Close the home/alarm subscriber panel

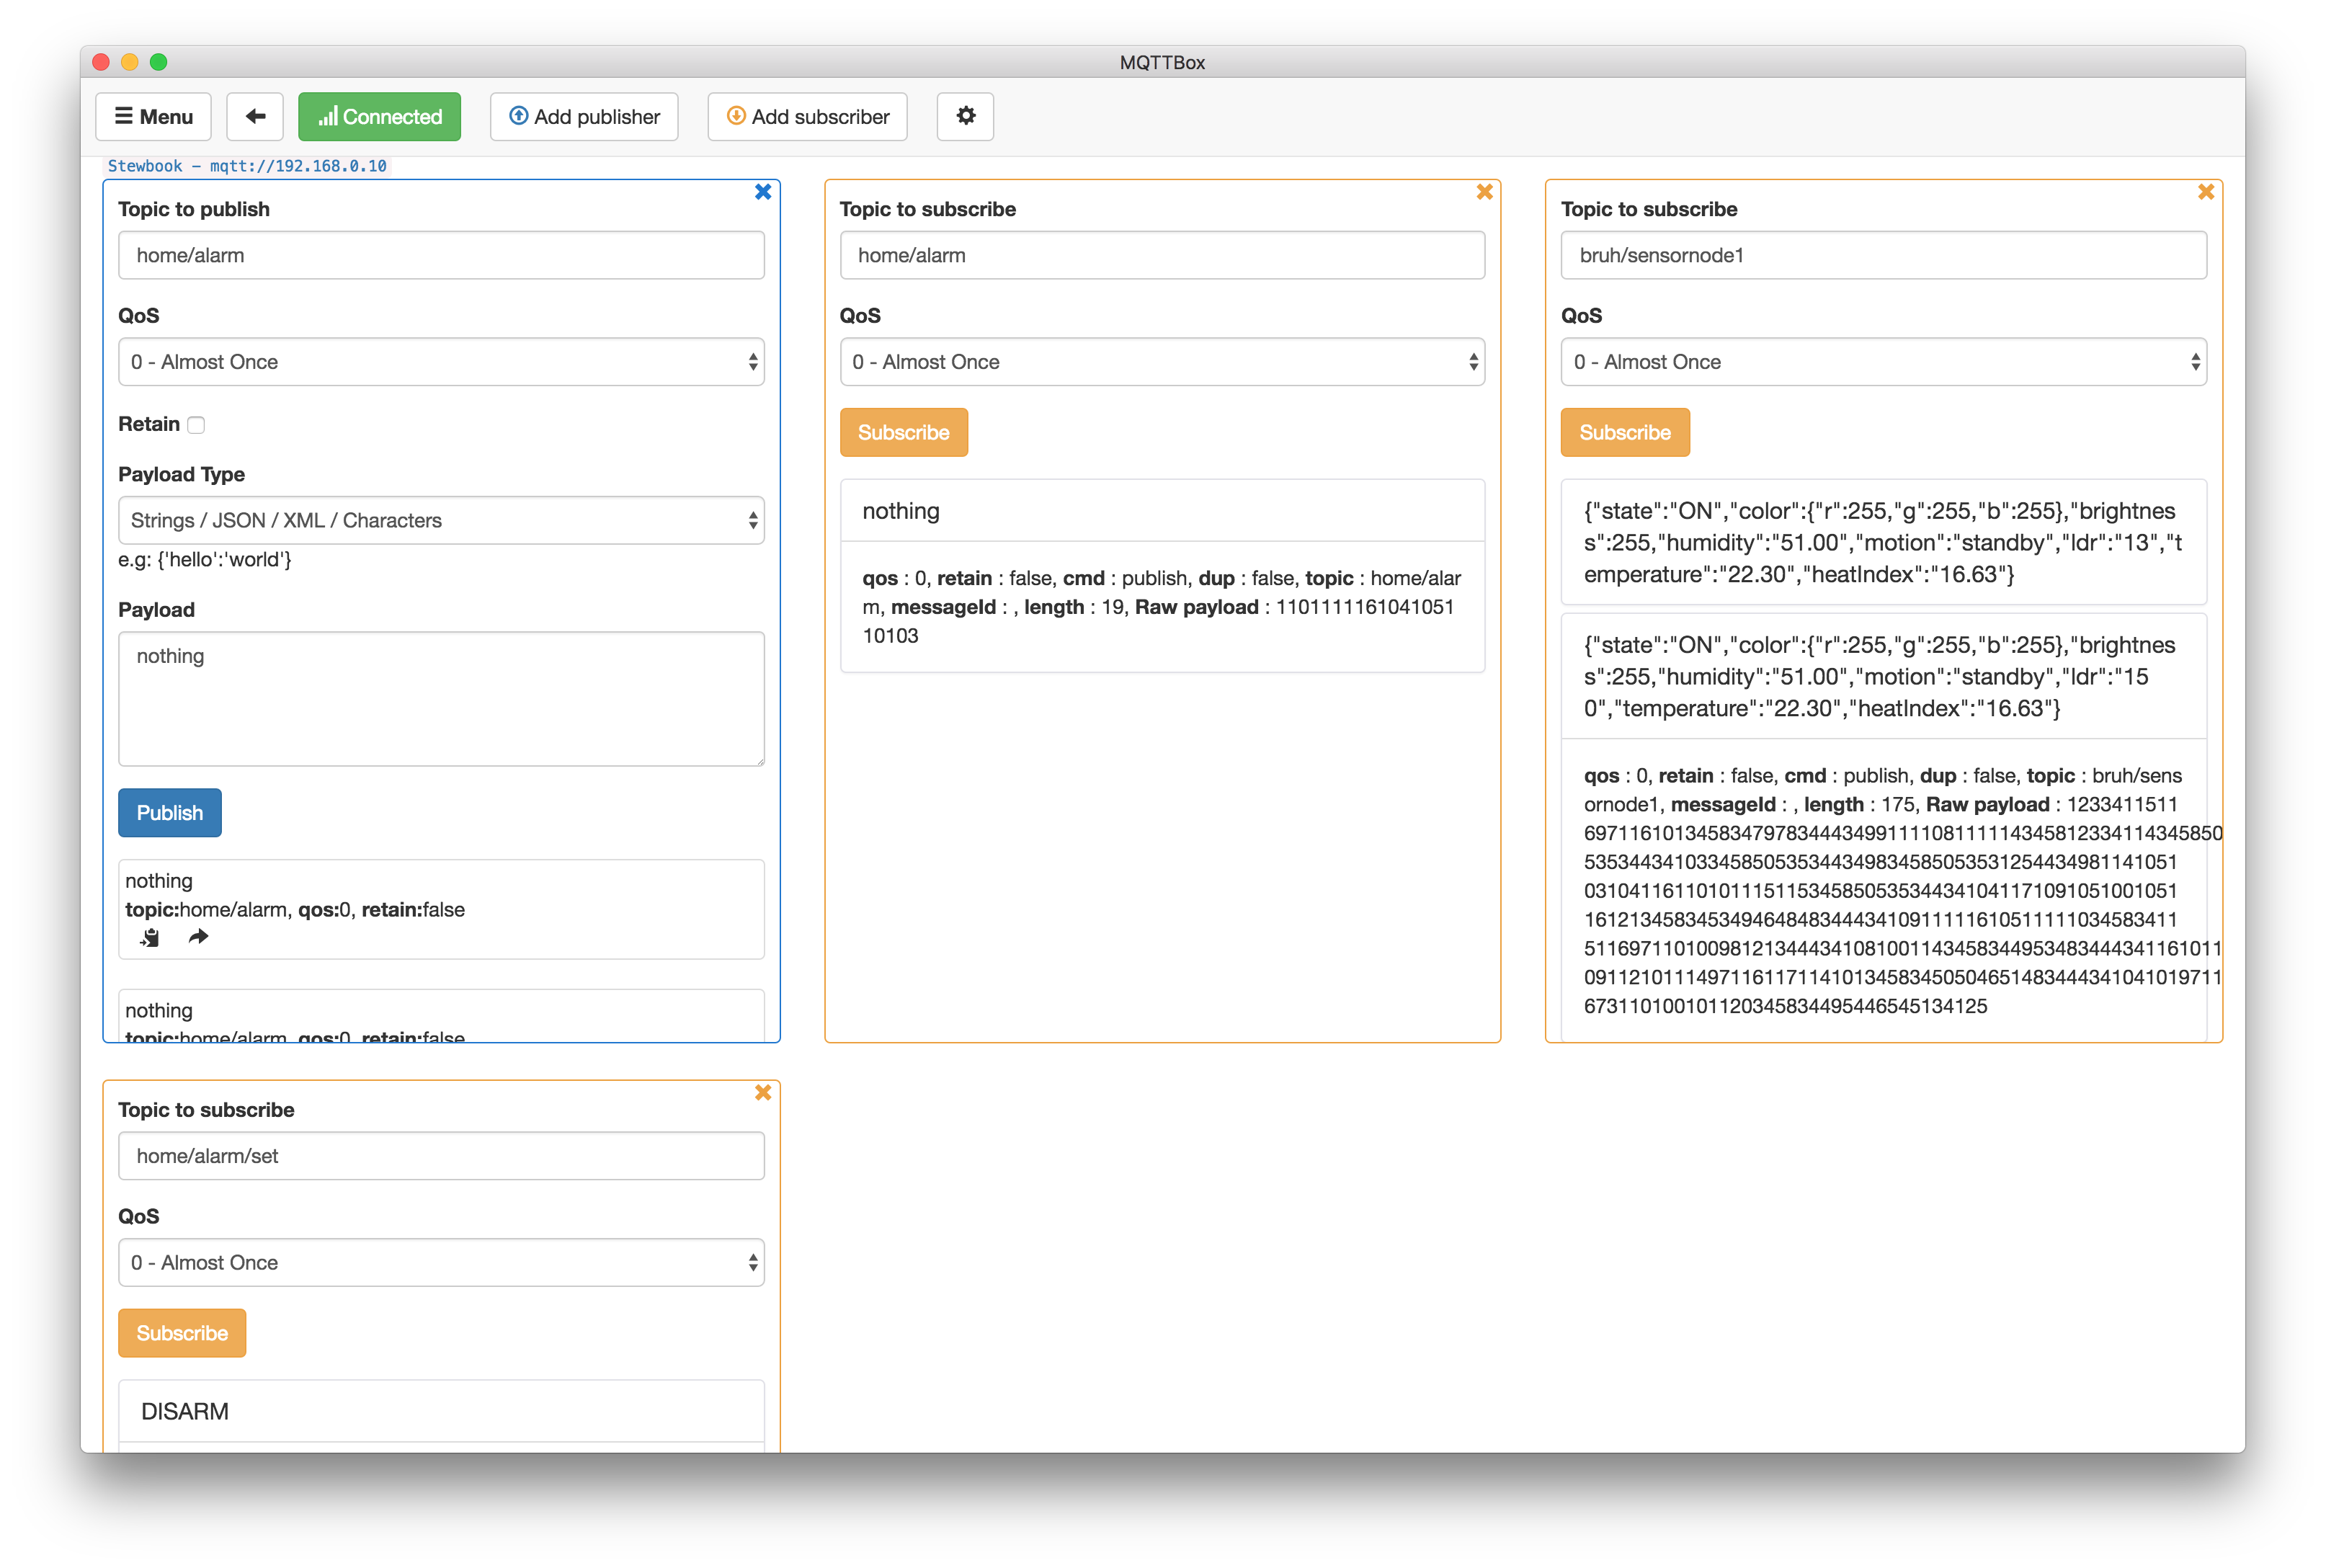click(1484, 192)
